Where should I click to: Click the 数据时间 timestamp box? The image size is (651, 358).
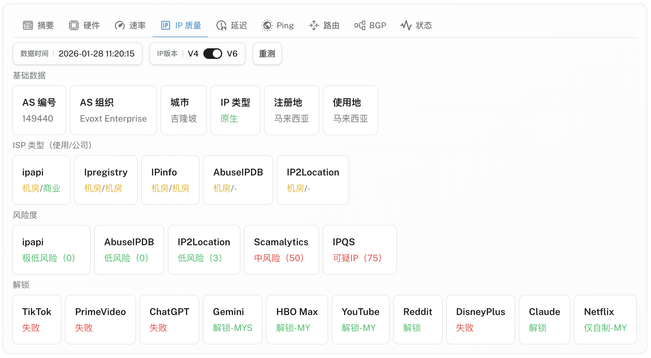click(77, 54)
